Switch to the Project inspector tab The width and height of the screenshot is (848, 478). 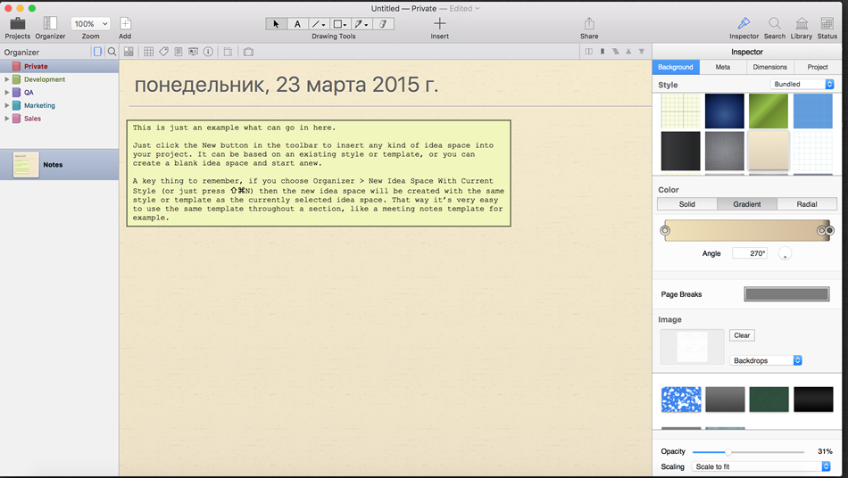pyautogui.click(x=818, y=67)
